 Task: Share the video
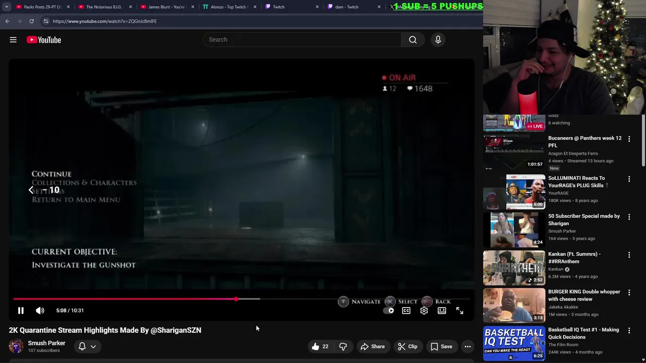372,346
